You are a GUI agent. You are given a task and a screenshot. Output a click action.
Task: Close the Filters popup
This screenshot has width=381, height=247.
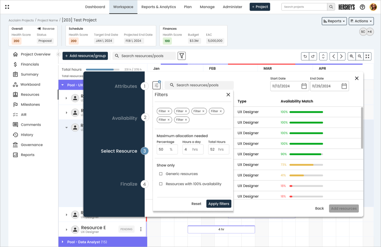[228, 94]
